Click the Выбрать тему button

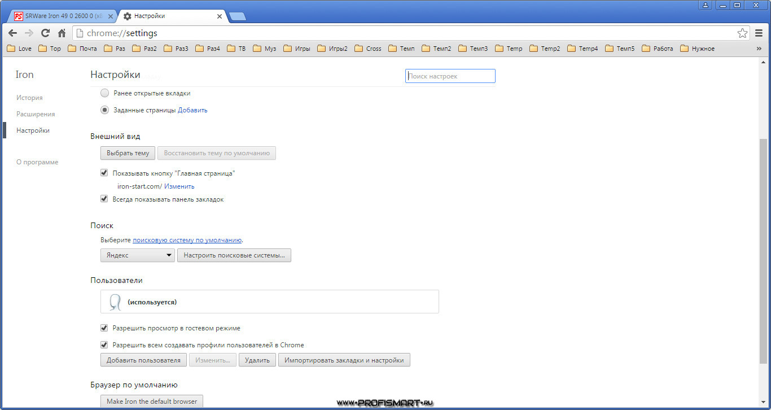coord(128,153)
